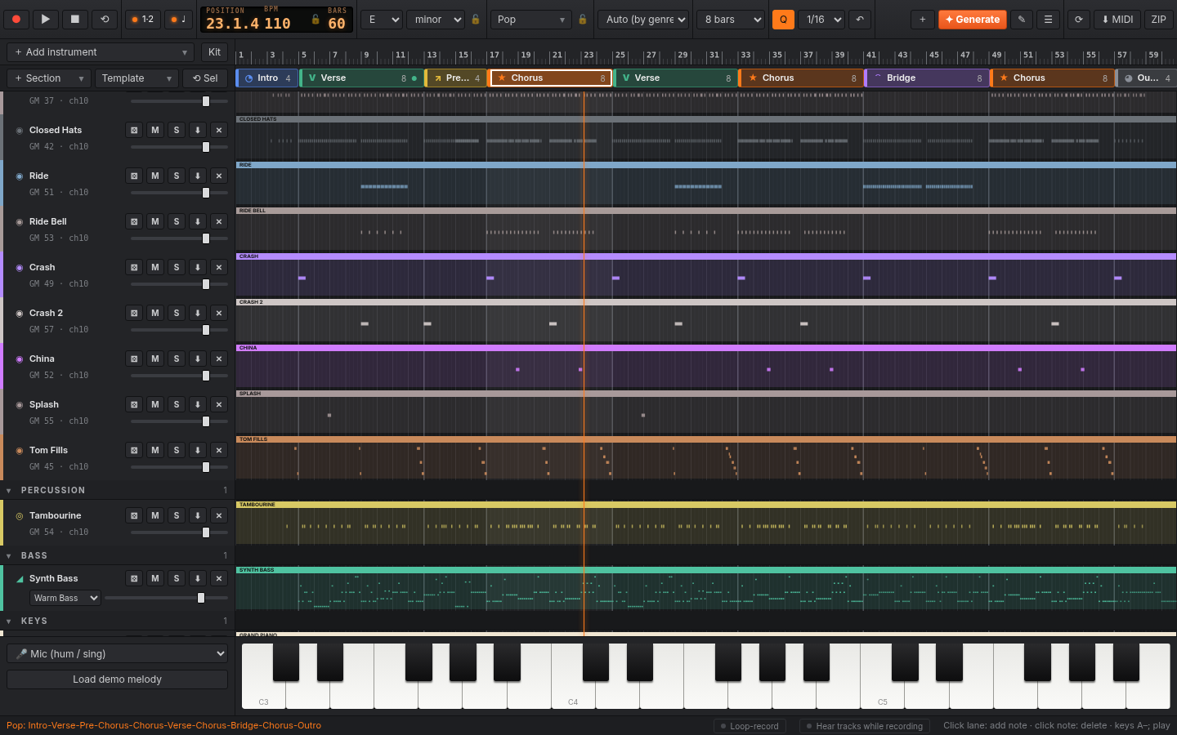Toggle Hear tracks while recording
Image resolution: width=1177 pixels, height=735 pixels.
[865, 726]
